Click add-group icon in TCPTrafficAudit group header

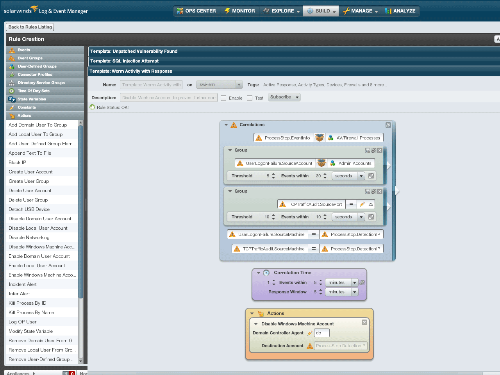coord(368,191)
